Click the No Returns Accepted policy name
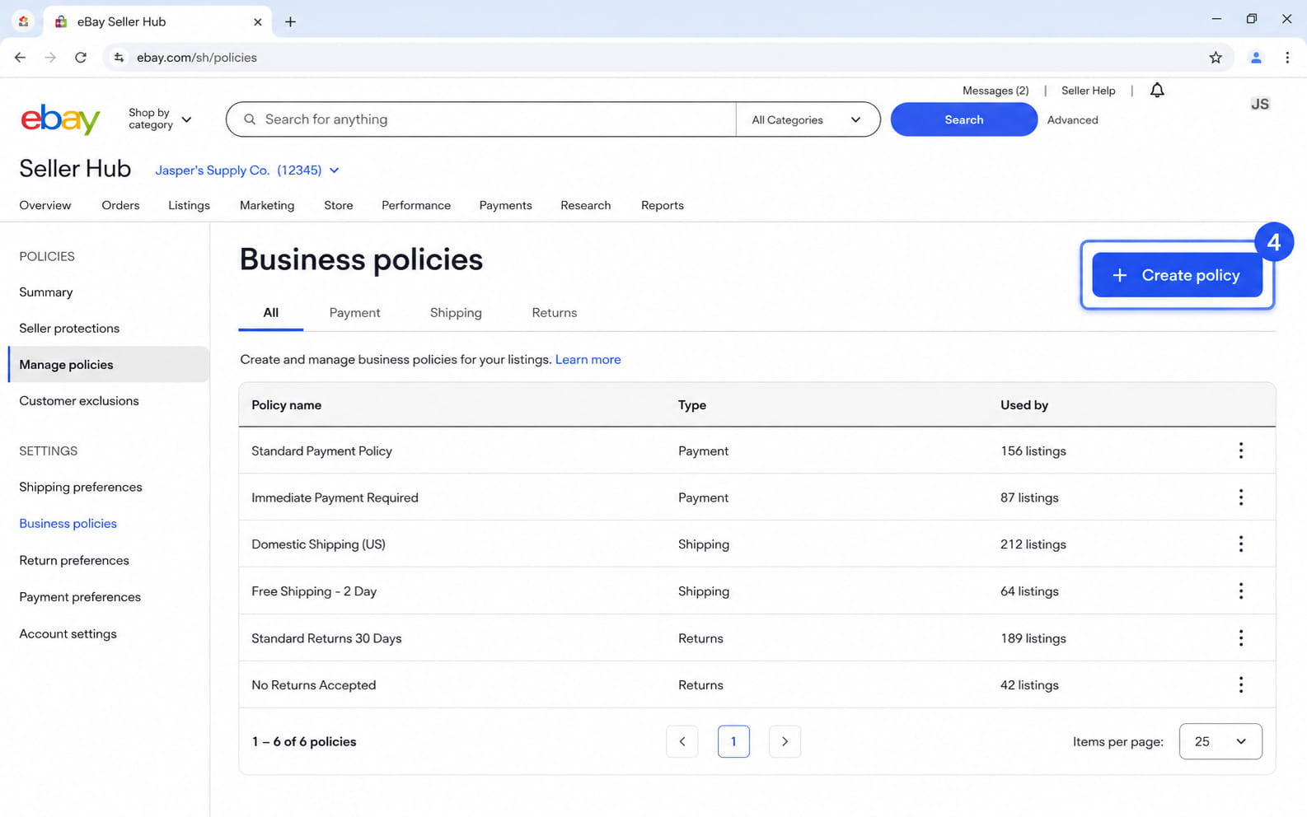 (x=313, y=685)
